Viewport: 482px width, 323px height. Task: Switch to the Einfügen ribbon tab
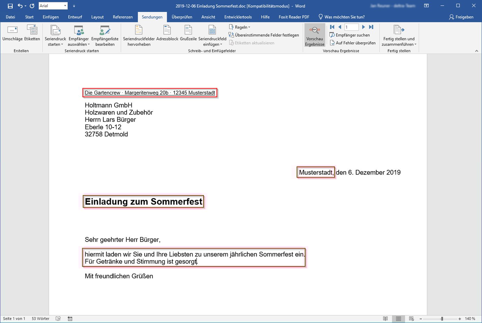[x=51, y=17]
